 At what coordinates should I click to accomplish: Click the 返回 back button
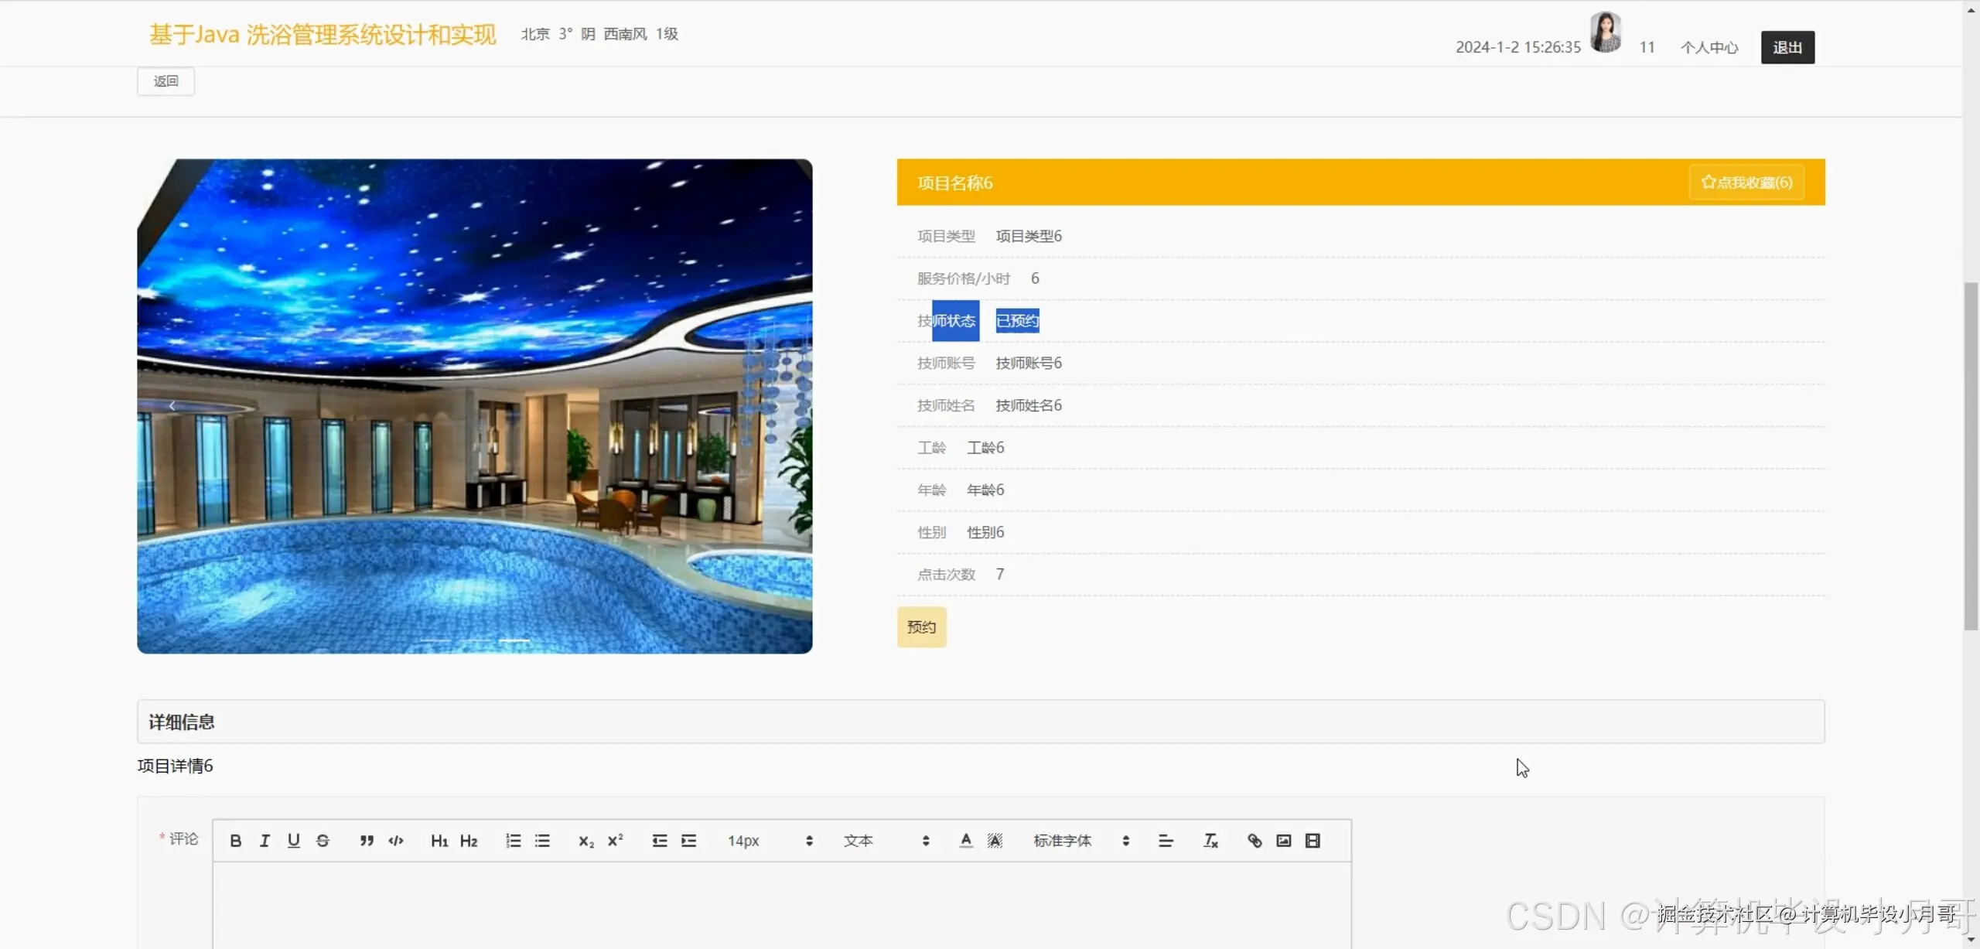166,81
